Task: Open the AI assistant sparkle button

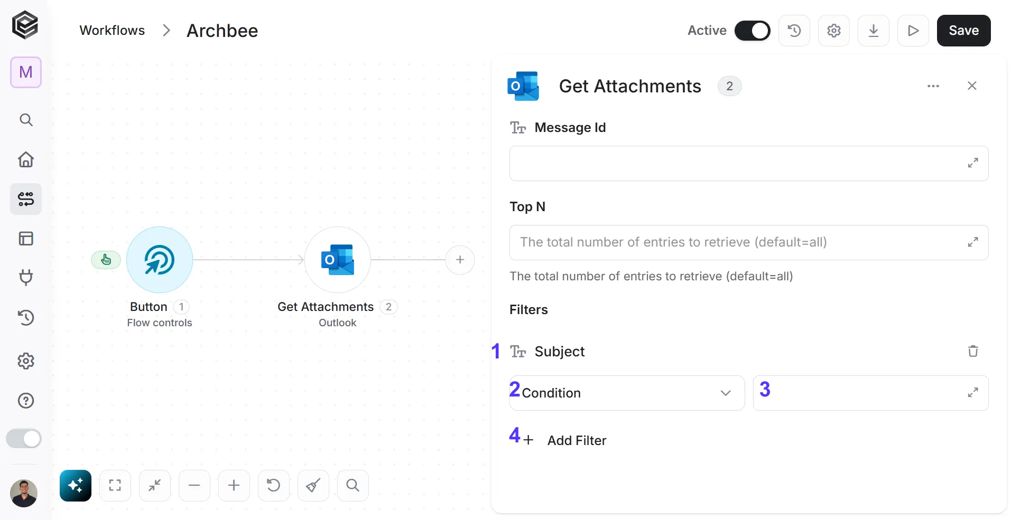Action: click(76, 486)
